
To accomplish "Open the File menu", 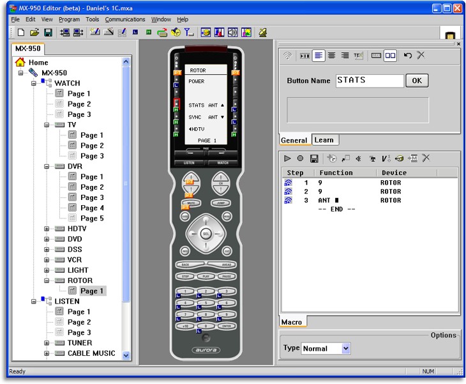I will click(15, 19).
